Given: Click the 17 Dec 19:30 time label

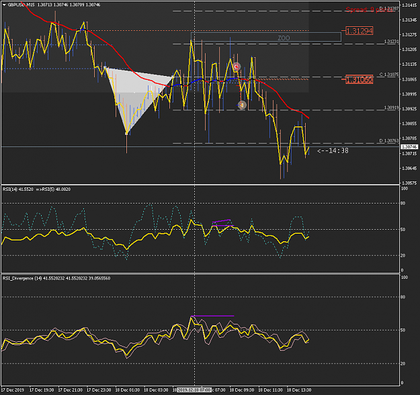Looking at the screenshot, I should pos(42,390).
